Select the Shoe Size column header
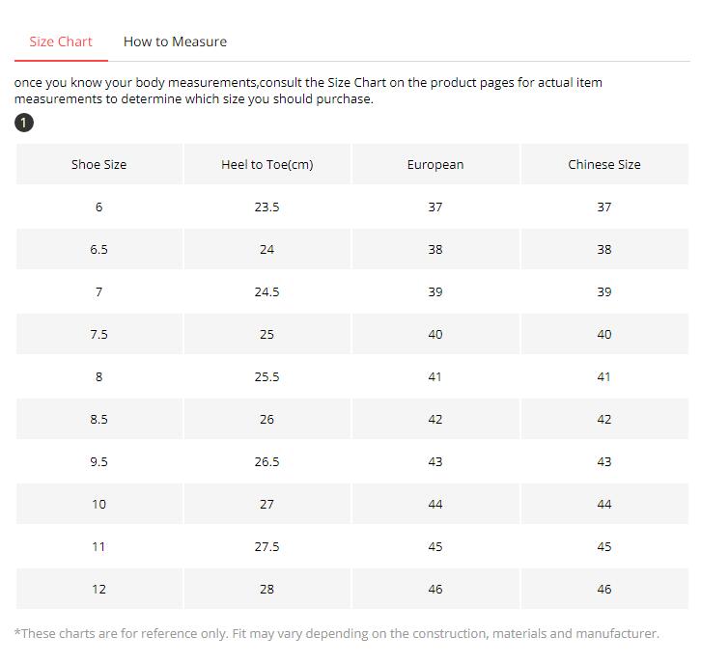701x663 pixels. tap(98, 164)
